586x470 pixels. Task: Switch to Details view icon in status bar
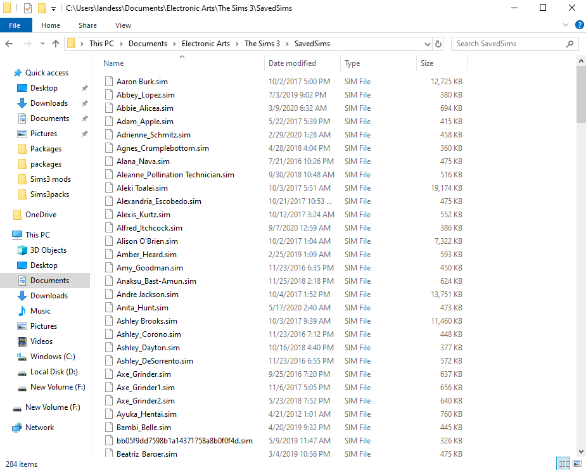[x=563, y=464]
